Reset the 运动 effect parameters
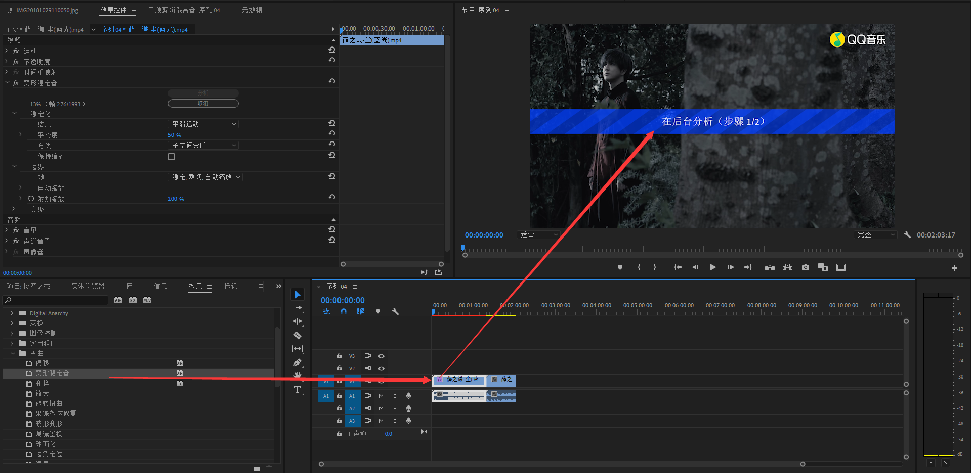This screenshot has height=473, width=971. tap(332, 50)
